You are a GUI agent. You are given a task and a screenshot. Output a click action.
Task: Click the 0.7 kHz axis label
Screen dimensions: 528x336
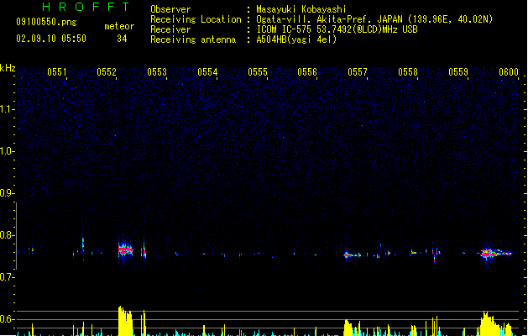tap(7, 277)
